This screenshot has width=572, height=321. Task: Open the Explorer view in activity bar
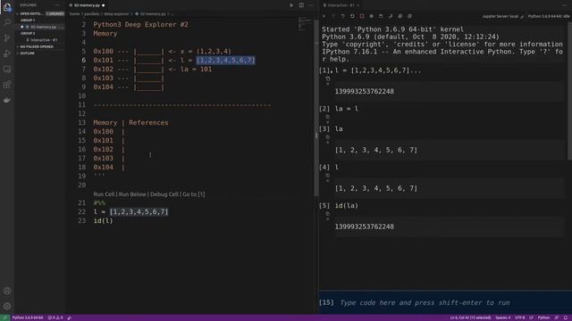pos(7,7)
